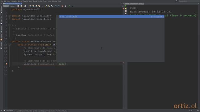Collapse the main method fold
This screenshot has width=200, height=112.
[9, 45]
